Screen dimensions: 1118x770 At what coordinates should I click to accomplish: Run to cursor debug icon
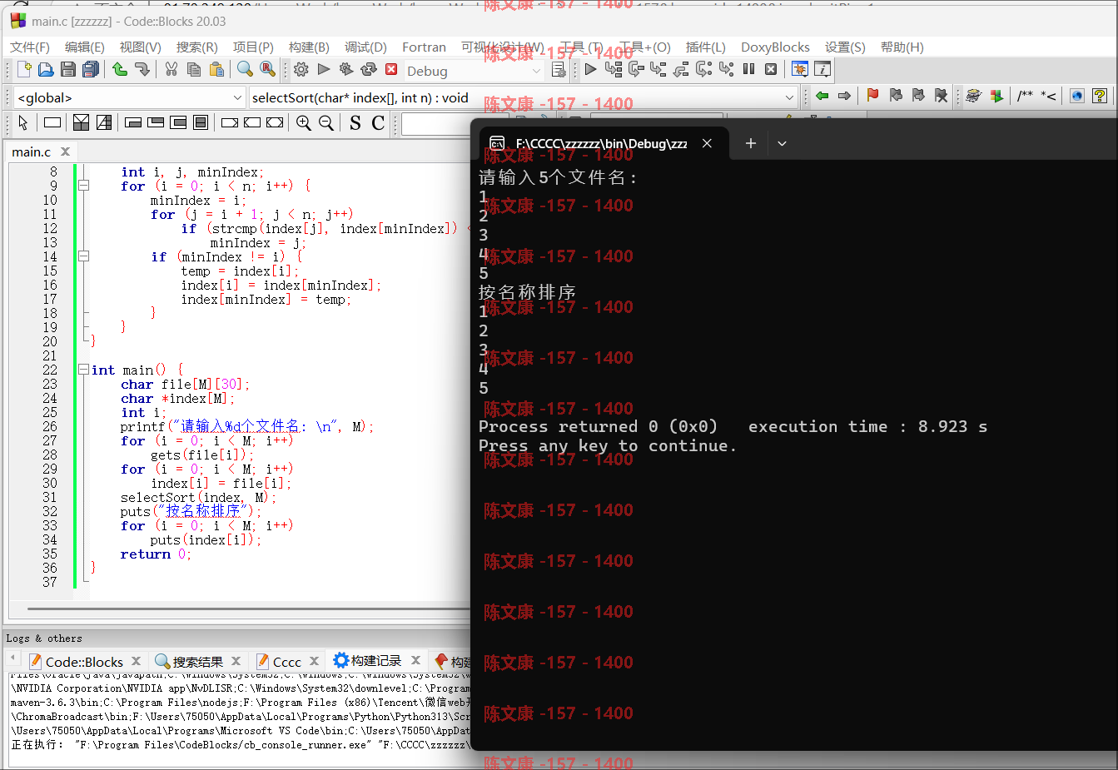click(x=614, y=69)
